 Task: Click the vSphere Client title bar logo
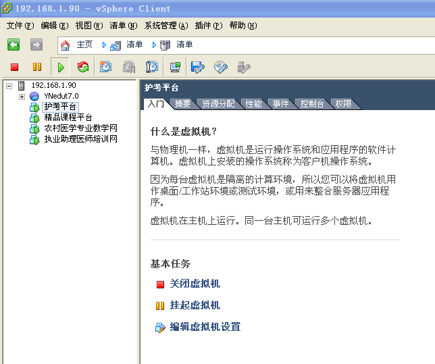pos(7,8)
